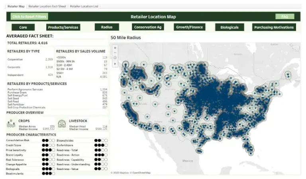Click the crops field icon
Image resolution: width=306 pixels, height=179 pixels.
point(11,124)
